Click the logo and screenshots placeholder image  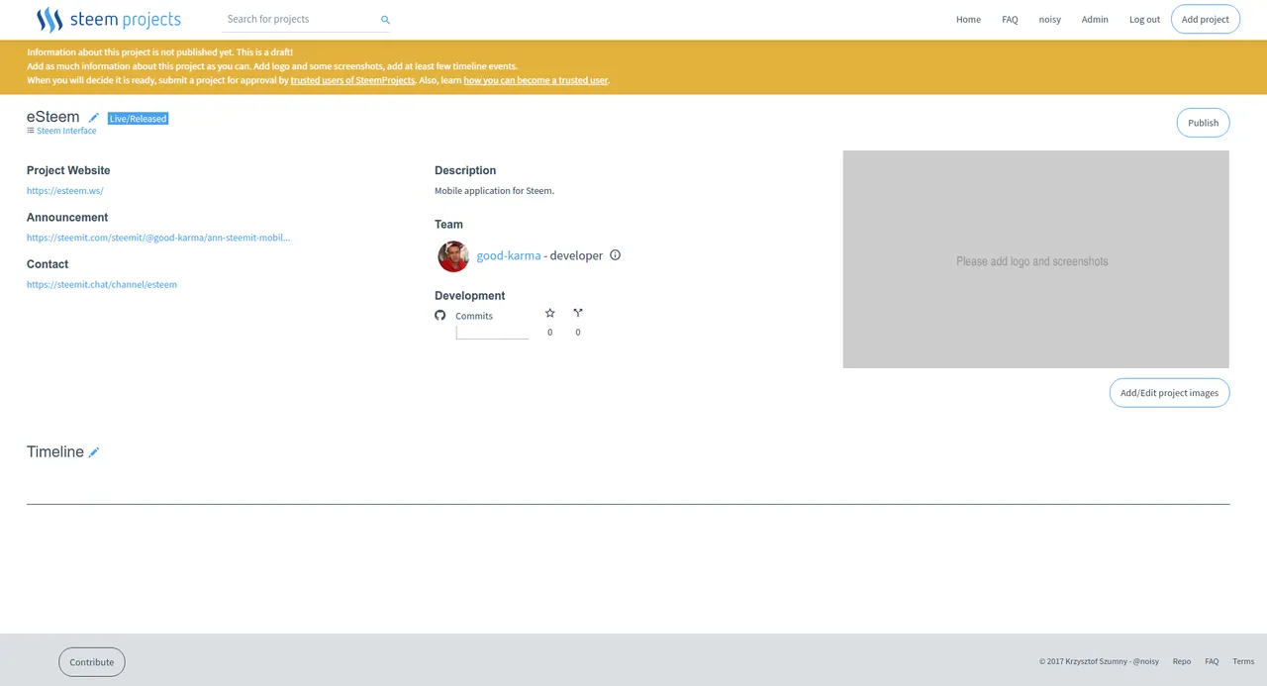(1035, 259)
